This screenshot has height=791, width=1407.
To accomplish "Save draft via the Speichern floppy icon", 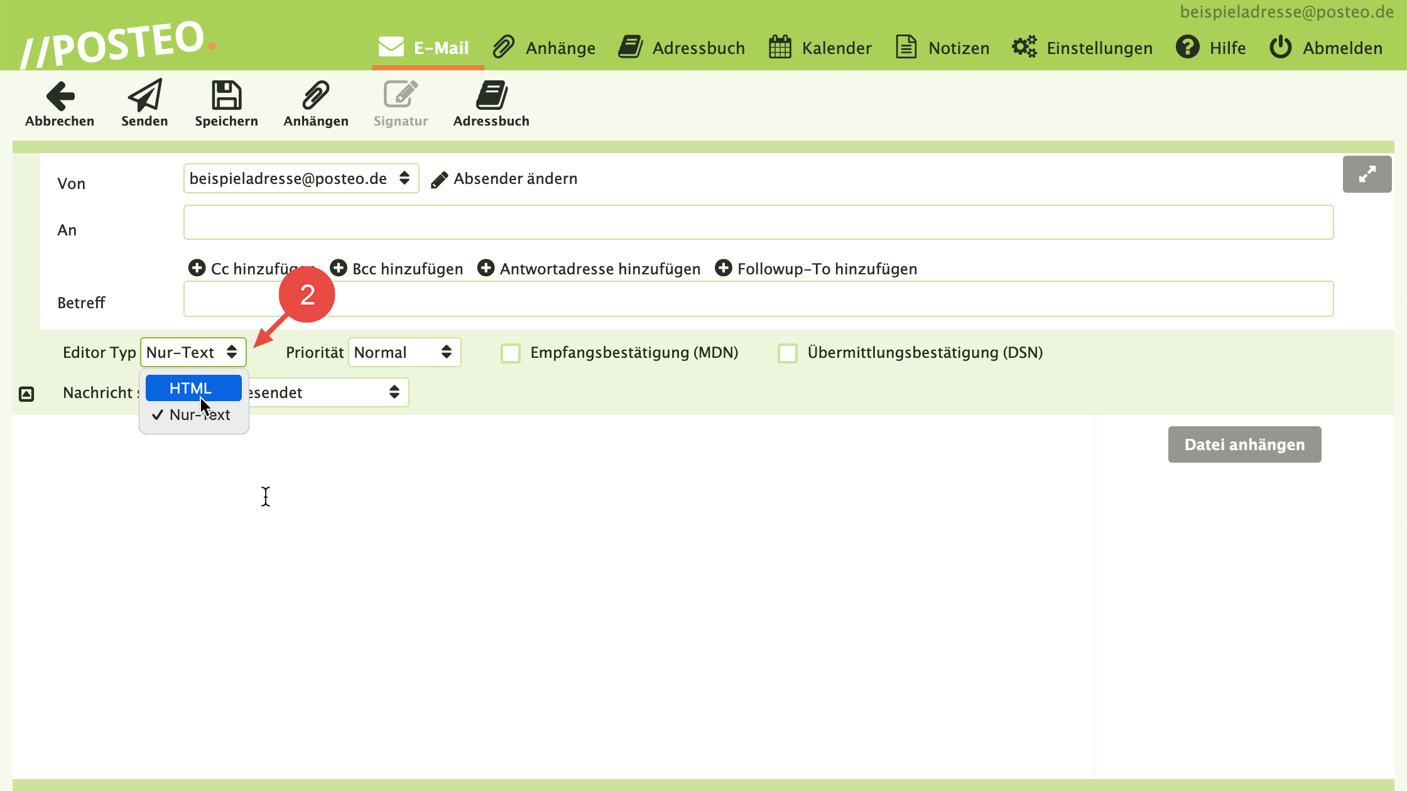I will coord(226,96).
